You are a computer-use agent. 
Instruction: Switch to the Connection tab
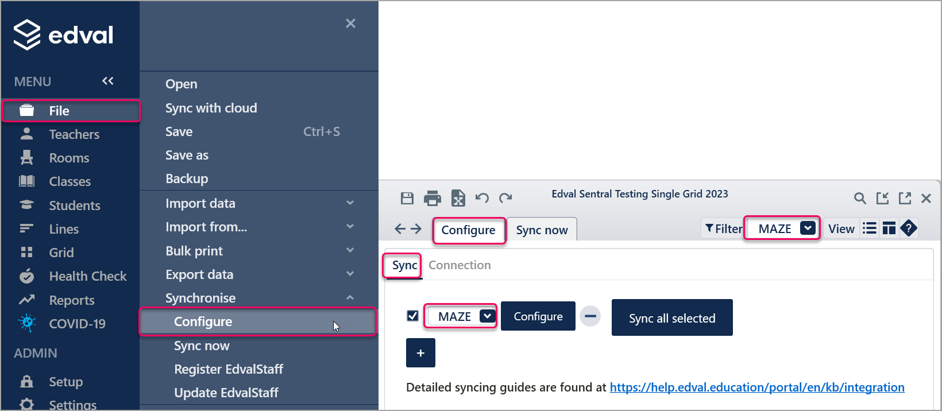click(460, 265)
